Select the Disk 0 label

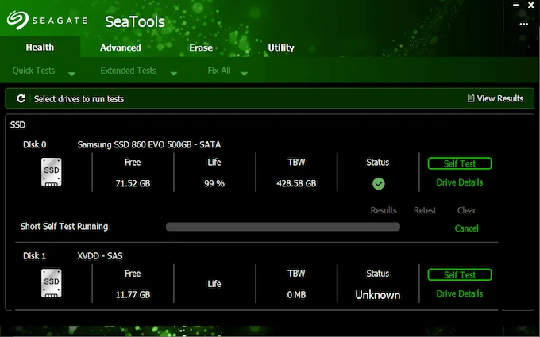pos(34,144)
